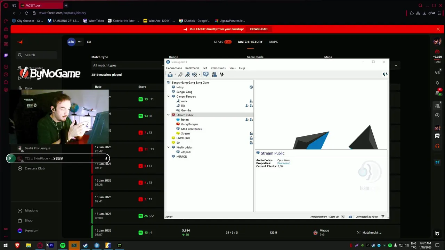Image resolution: width=445 pixels, height=250 pixels.
Task: Select the Gang Bangers sub-channel
Action: 189,124
